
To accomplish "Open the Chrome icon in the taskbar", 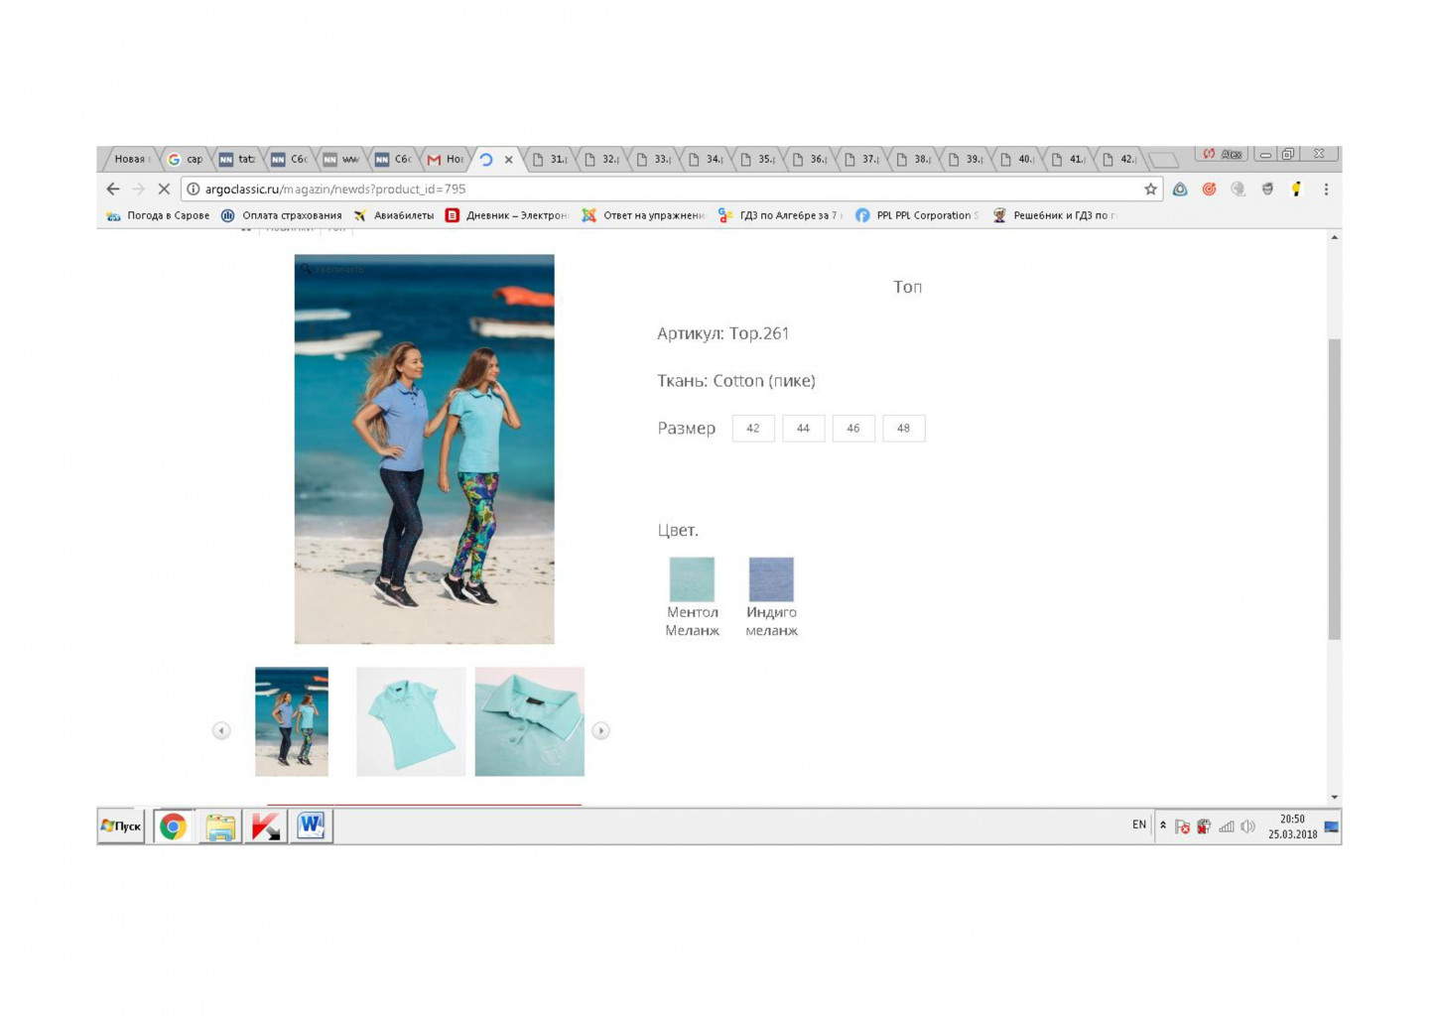I will pos(173,825).
